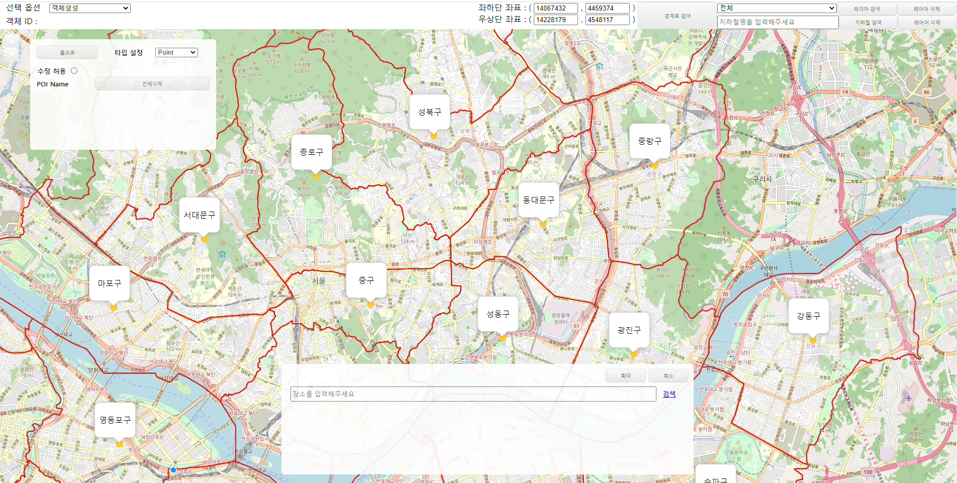This screenshot has width=957, height=483.
Task: Click the yellow marker under 강동구 label
Action: (813, 340)
